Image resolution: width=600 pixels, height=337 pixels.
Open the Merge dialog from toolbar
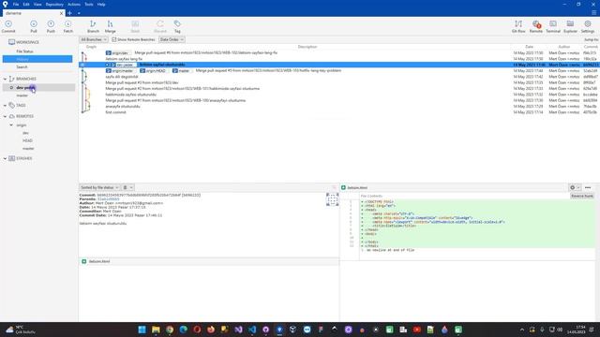pos(111,26)
